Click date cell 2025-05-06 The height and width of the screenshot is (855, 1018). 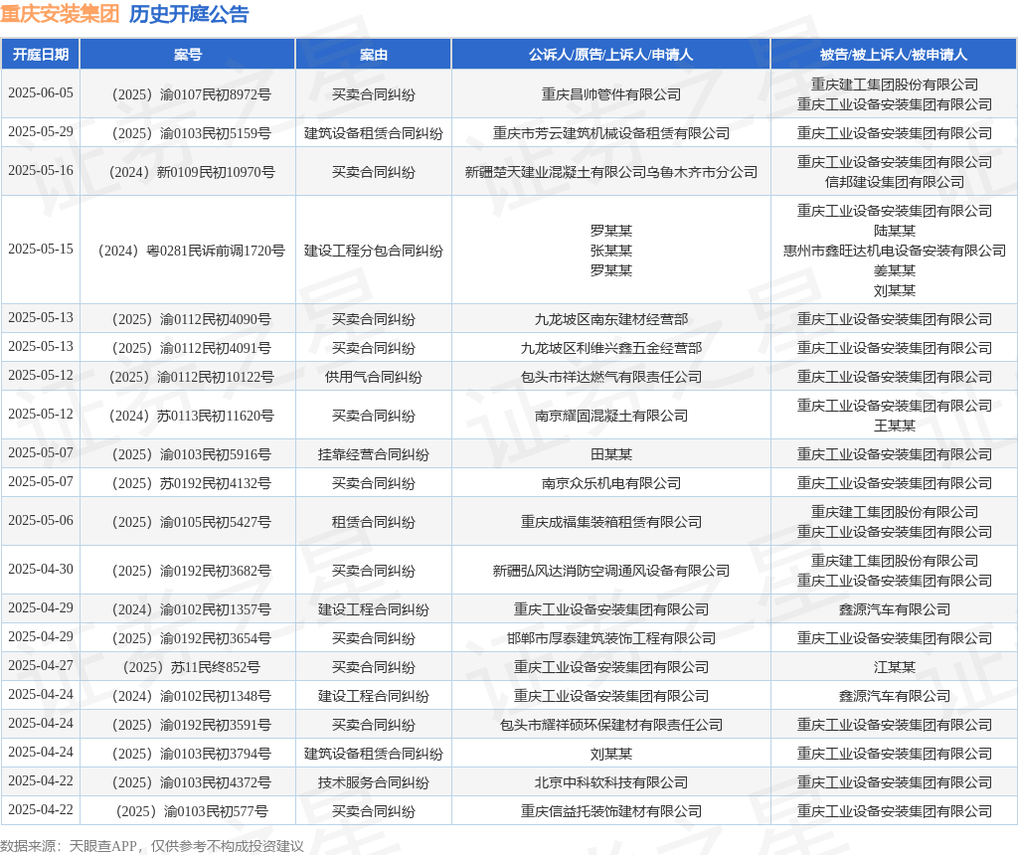click(40, 521)
